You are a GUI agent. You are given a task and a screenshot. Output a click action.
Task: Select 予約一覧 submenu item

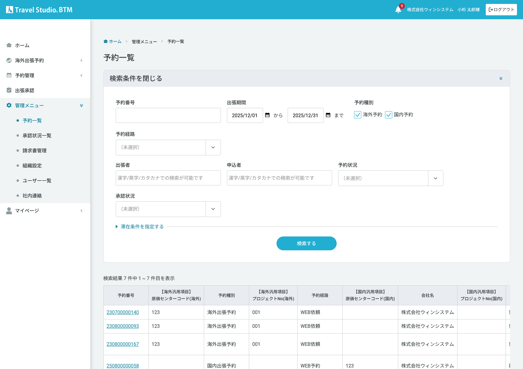point(32,120)
